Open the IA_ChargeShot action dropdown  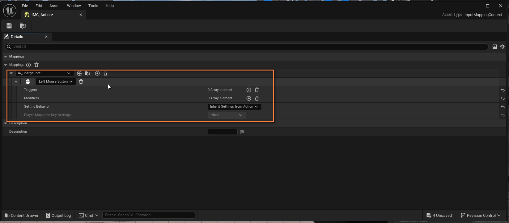tap(45, 73)
